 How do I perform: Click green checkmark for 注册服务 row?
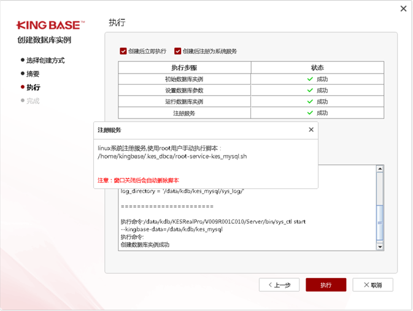(311, 113)
